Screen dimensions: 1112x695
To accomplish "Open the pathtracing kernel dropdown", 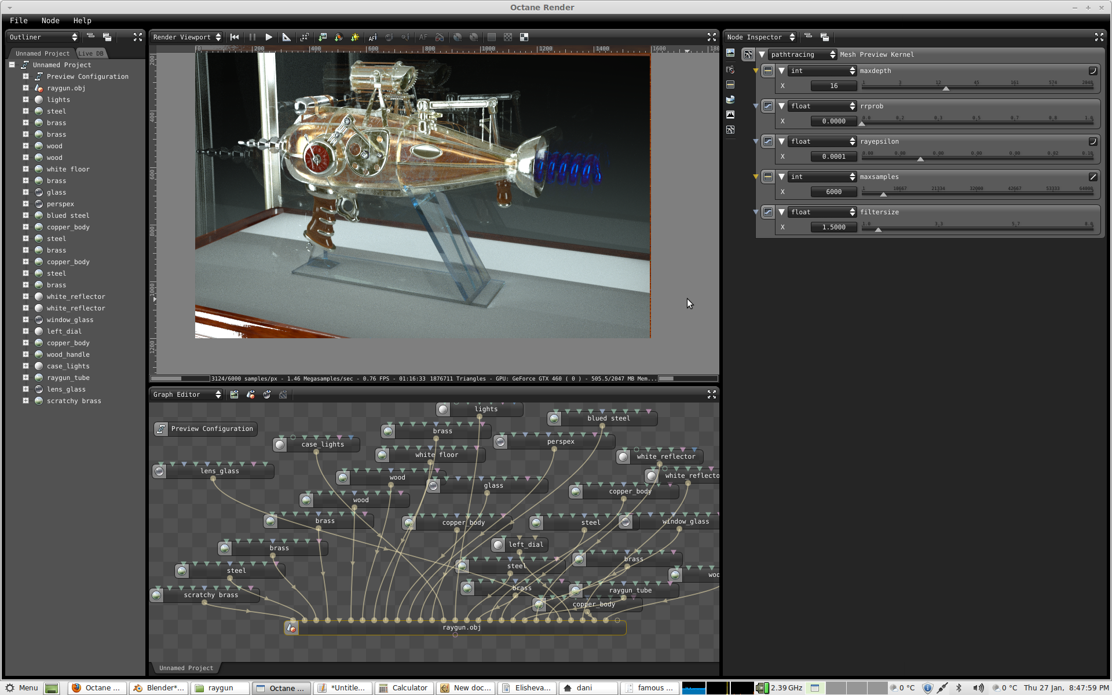I will coord(802,54).
